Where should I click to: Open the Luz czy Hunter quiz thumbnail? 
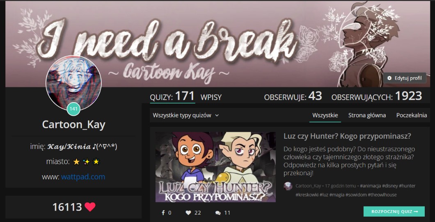click(215, 167)
